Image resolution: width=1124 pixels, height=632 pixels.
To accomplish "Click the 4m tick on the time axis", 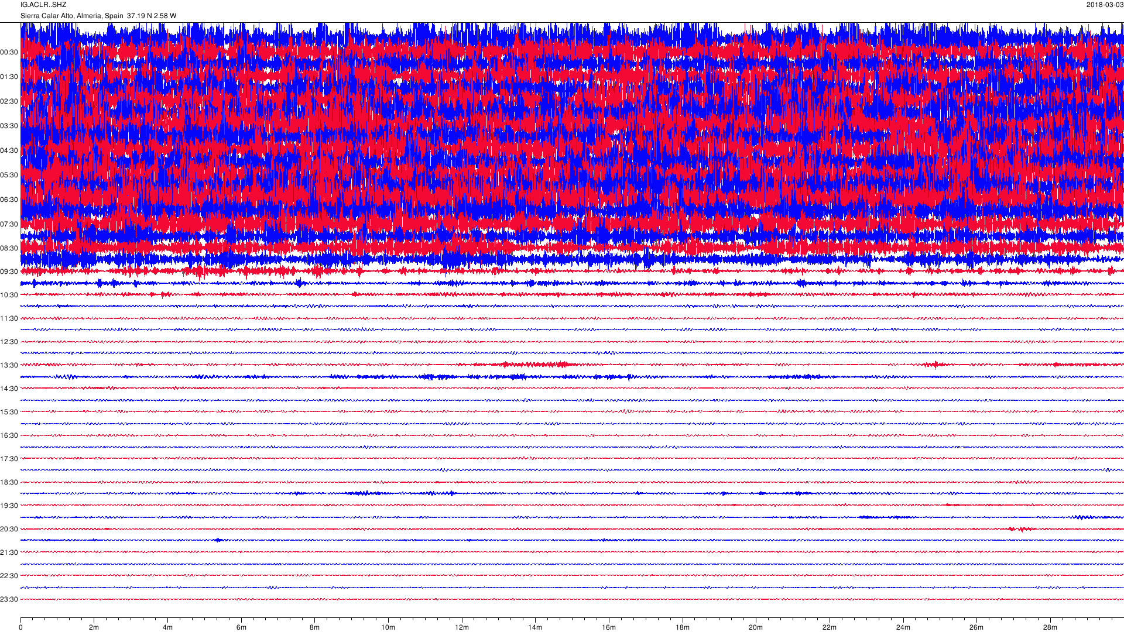I will point(167,628).
